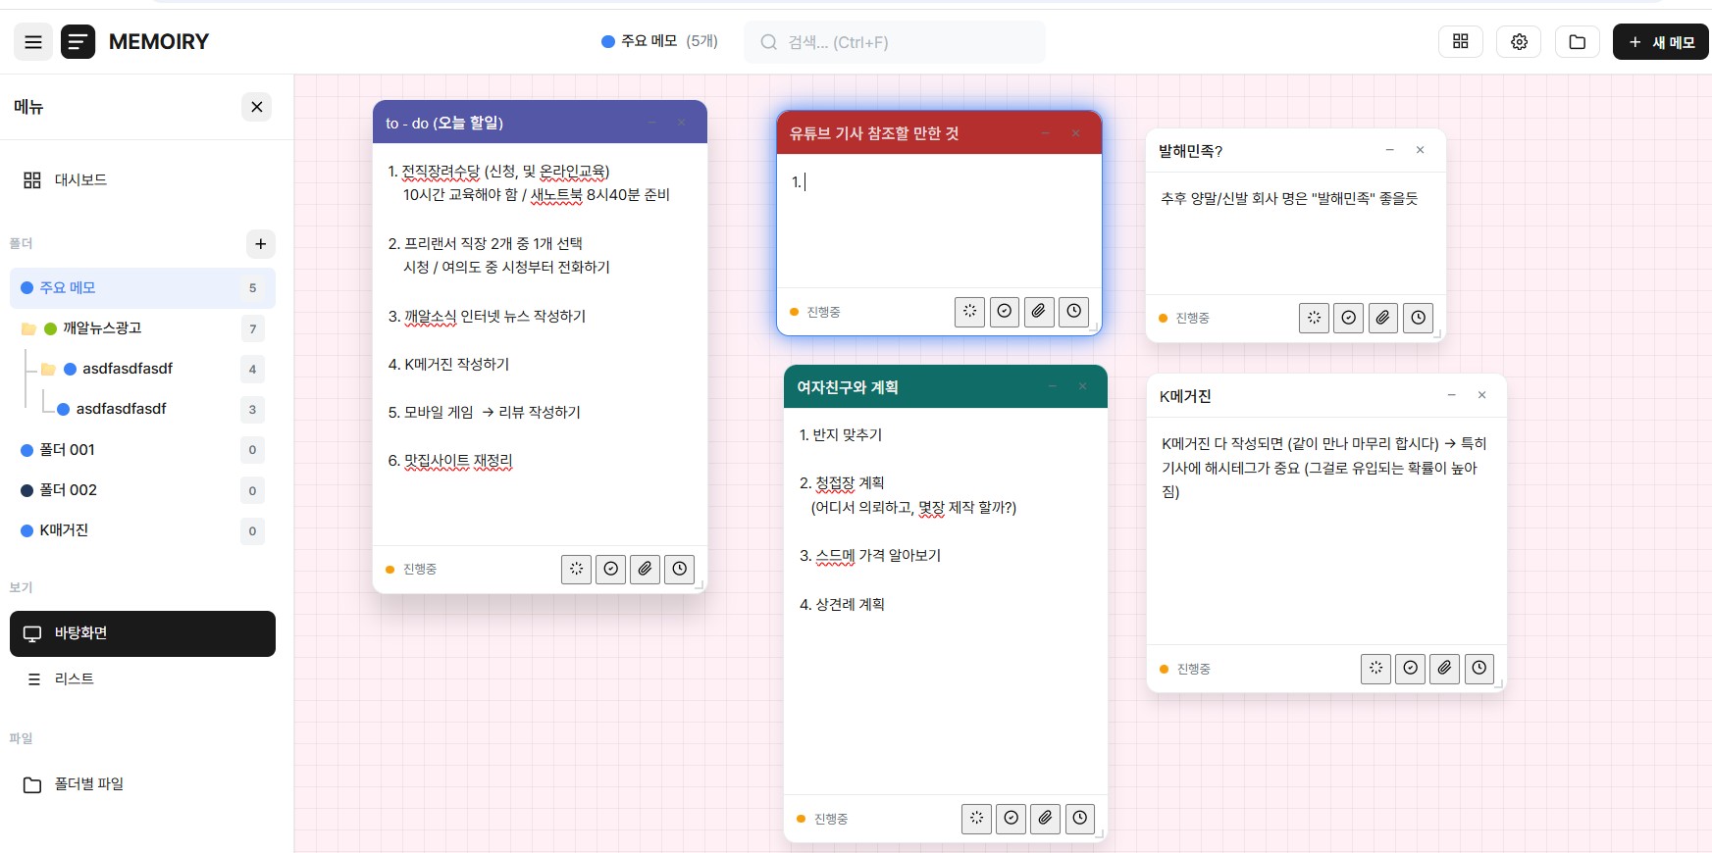Click the red 유튜브 기사 memo header
Image resolution: width=1712 pixels, height=853 pixels.
coord(903,133)
